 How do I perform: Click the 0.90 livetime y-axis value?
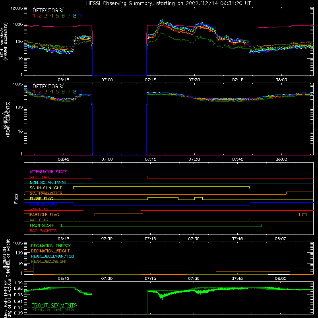click(18, 313)
